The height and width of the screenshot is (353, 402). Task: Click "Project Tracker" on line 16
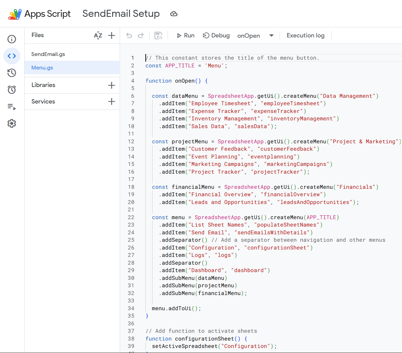tap(216, 172)
